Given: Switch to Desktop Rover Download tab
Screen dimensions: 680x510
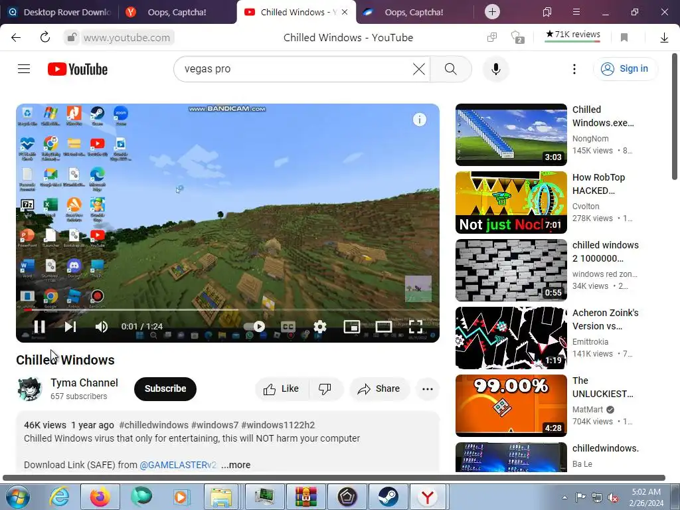Looking at the screenshot, I should (x=59, y=12).
